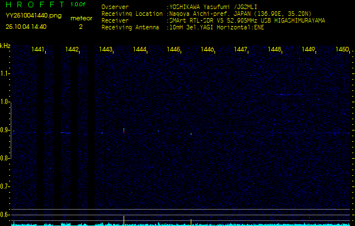This screenshot has height=226, width=355.
Task: Click the 1447 time axis label
Action: coord(240,49)
